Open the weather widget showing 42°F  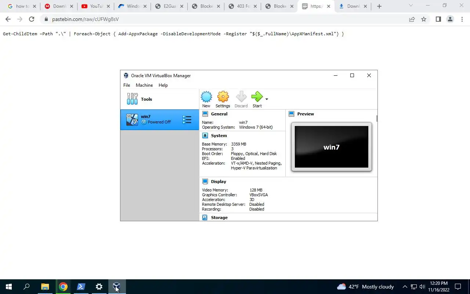point(365,287)
